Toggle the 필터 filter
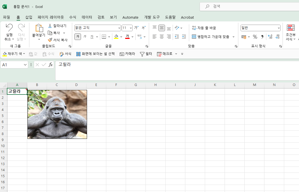 point(146,54)
